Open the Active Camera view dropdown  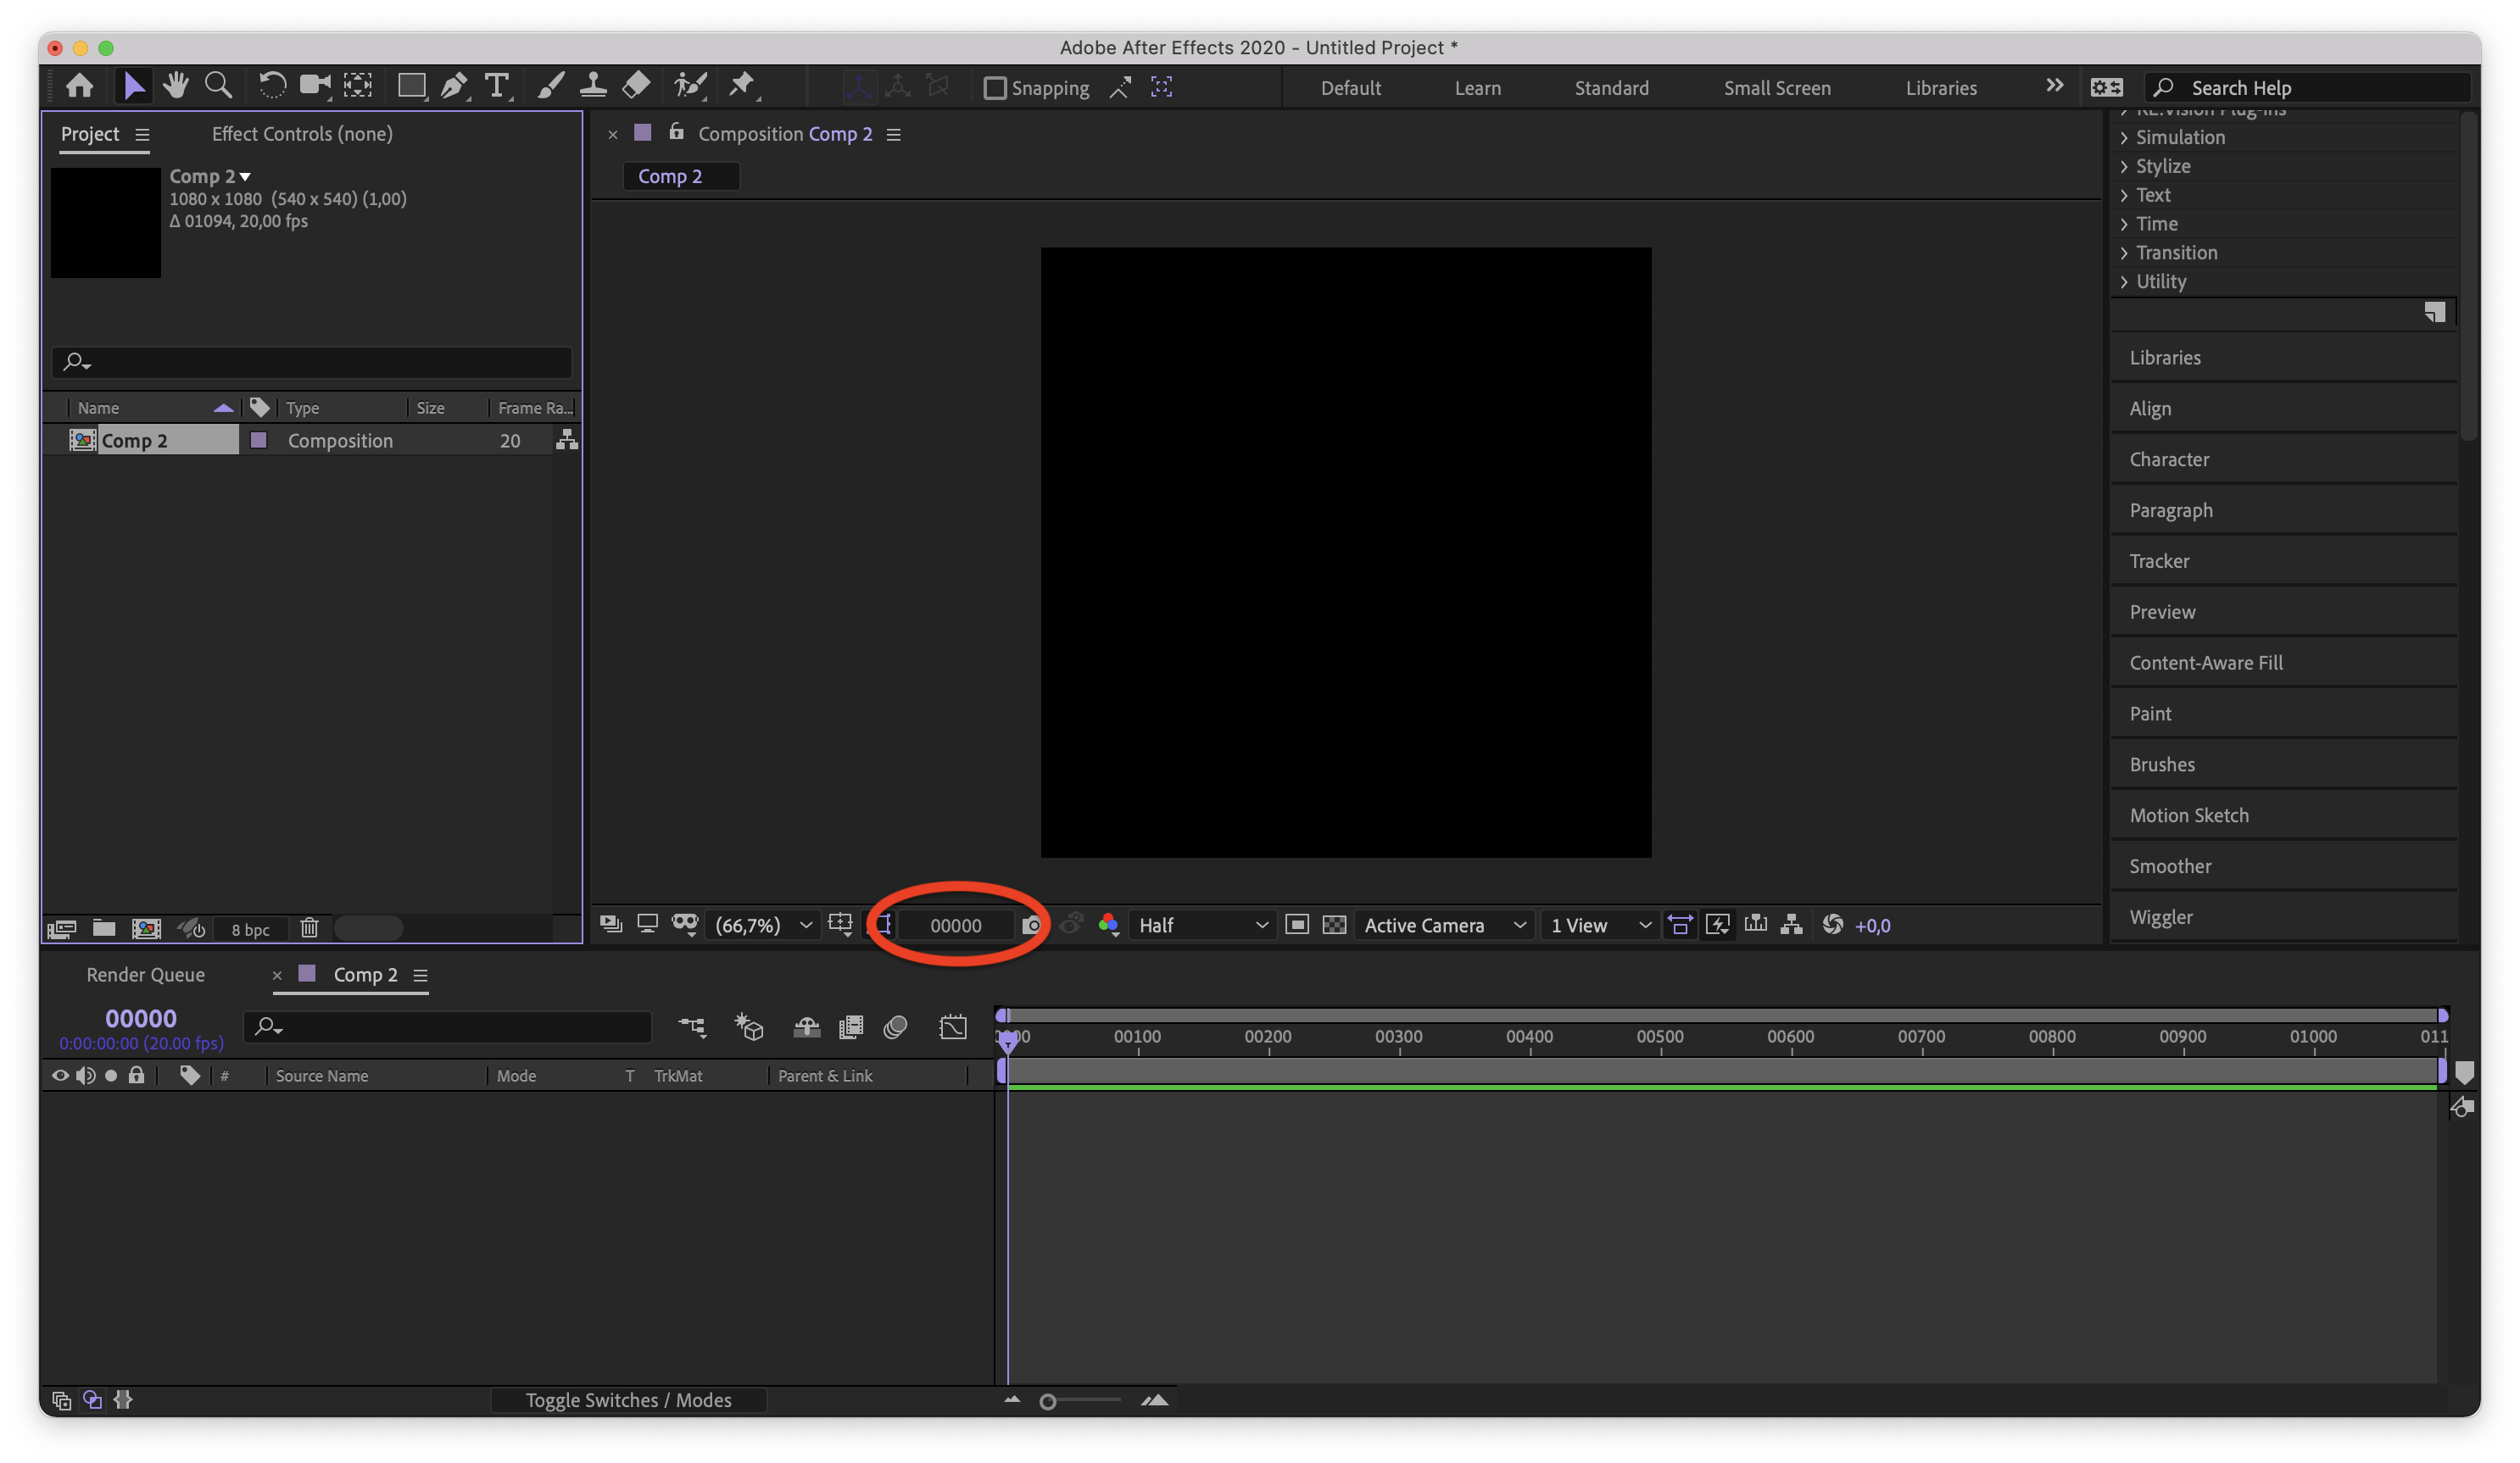1443,925
